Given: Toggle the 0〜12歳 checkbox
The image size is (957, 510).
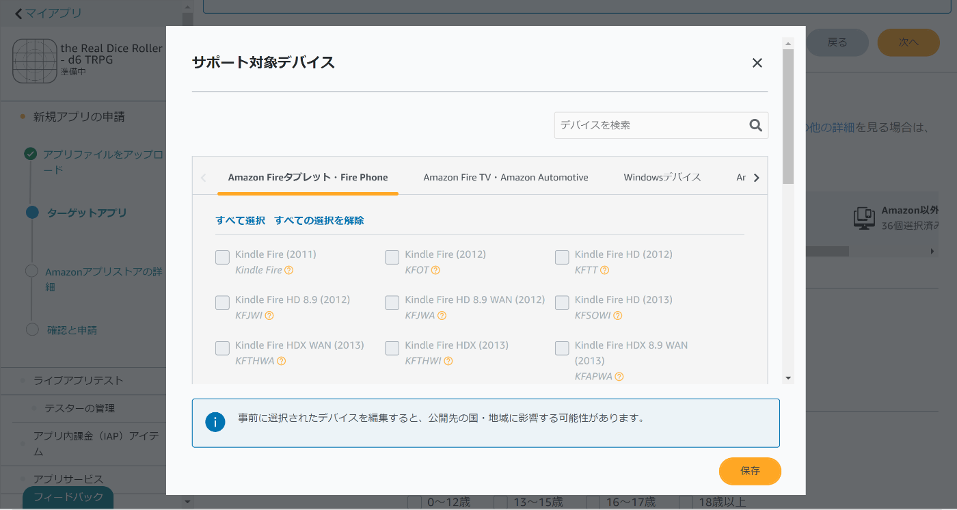Looking at the screenshot, I should (414, 502).
